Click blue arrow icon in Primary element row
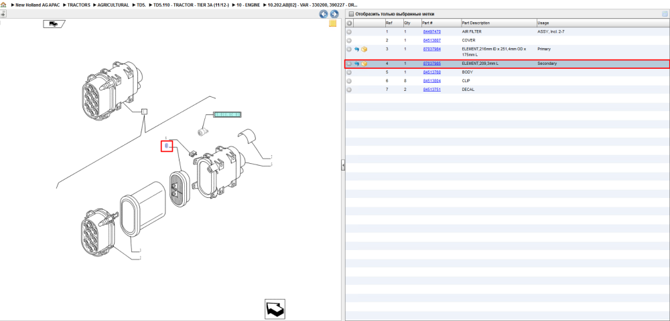The height and width of the screenshot is (321, 670). pyautogui.click(x=357, y=49)
